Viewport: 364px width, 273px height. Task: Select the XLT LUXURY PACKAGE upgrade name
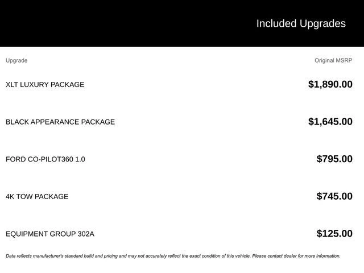pyautogui.click(x=45, y=85)
